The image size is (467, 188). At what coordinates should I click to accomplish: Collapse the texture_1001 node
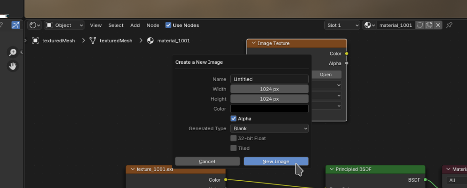(133, 169)
